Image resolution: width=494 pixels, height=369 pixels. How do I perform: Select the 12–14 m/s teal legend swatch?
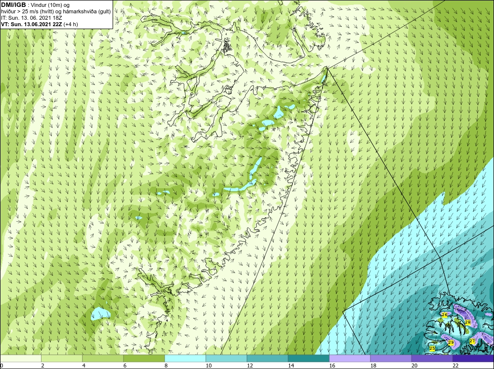(x=267, y=359)
